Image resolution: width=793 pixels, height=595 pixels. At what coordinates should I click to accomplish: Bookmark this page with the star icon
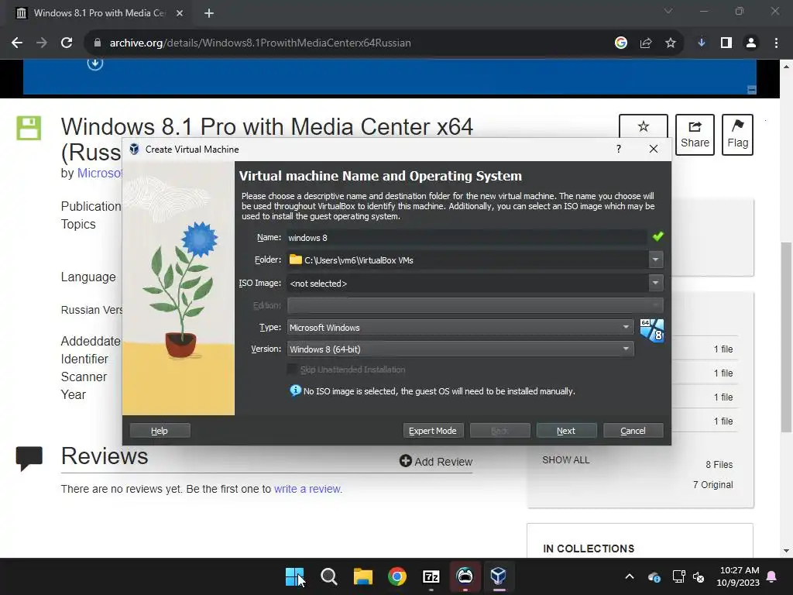pos(670,43)
